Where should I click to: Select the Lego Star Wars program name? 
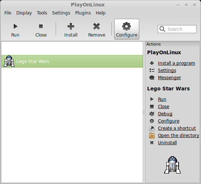coord(33,61)
